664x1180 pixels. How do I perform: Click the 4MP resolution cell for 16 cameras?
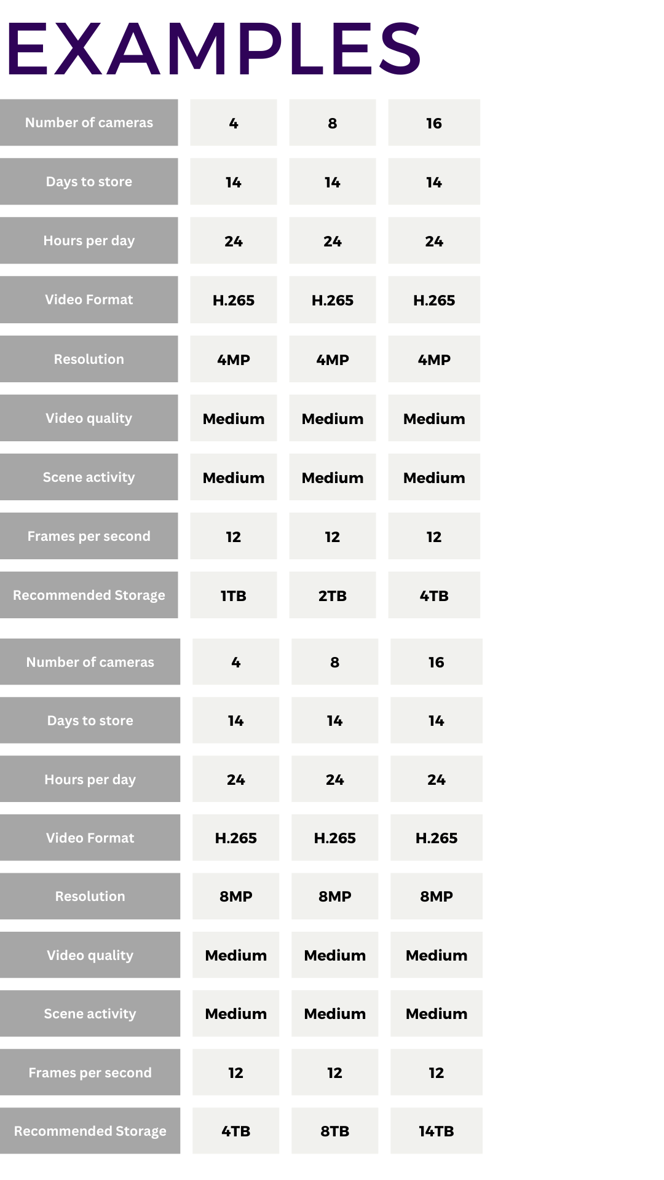(x=434, y=360)
